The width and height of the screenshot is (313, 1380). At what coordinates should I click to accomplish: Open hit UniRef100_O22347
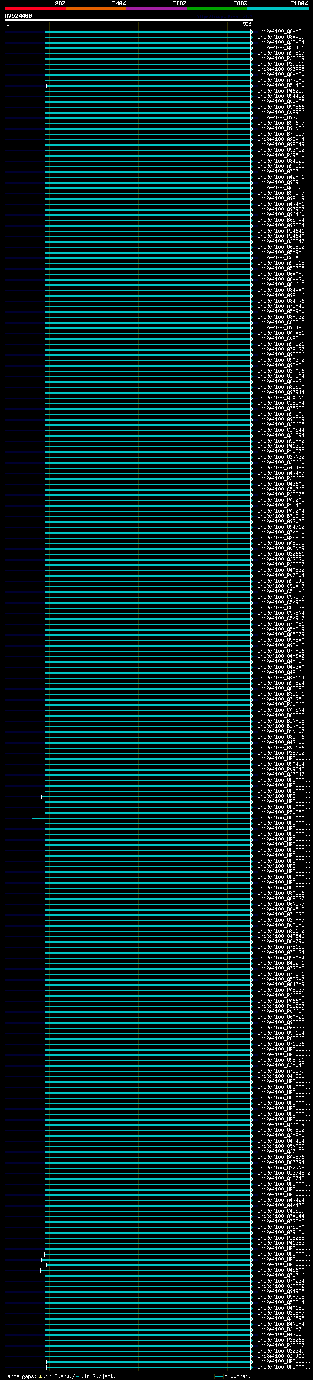[281, 242]
